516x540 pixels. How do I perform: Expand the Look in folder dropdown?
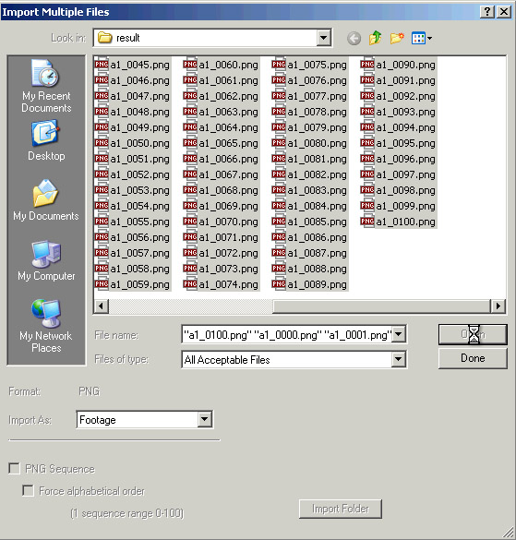(x=323, y=38)
